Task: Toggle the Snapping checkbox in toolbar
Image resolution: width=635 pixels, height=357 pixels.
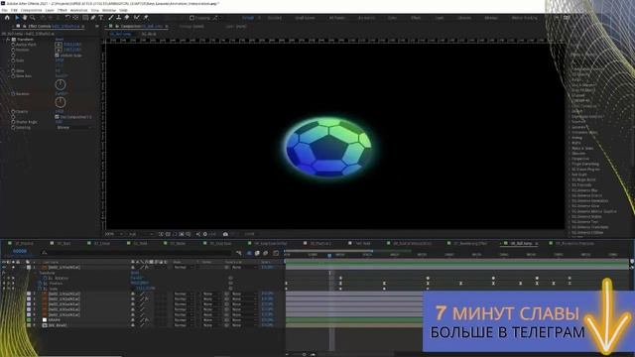Action: coord(191,18)
